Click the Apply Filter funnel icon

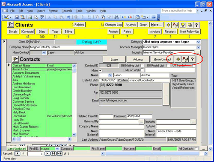(x=109, y=17)
